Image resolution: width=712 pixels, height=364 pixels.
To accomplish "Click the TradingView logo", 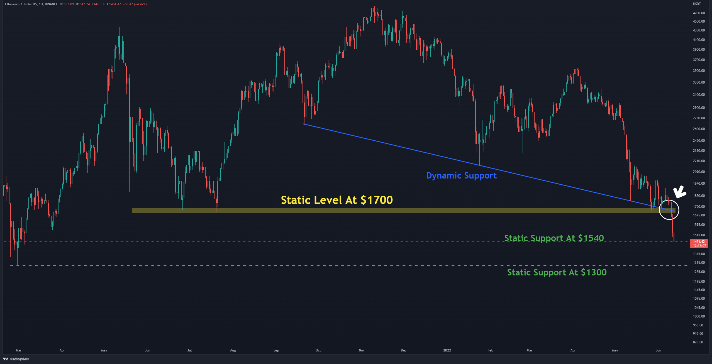I will tap(16, 359).
